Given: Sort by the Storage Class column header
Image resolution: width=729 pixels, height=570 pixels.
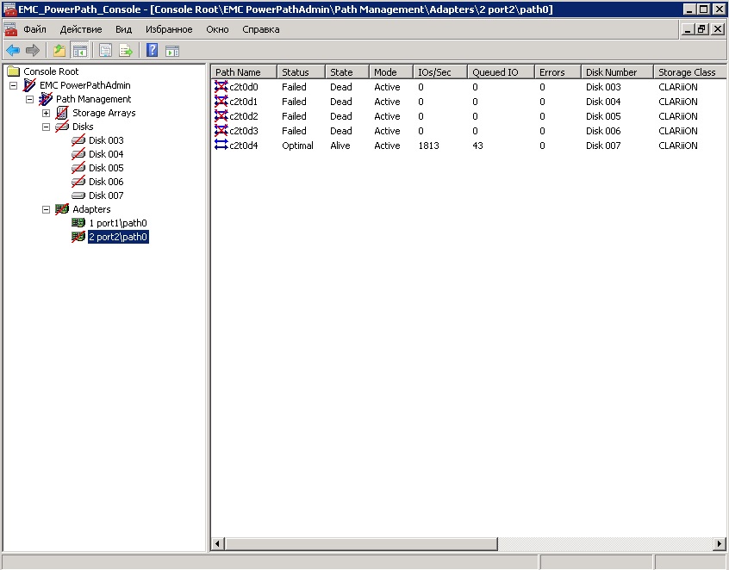Looking at the screenshot, I should [690, 72].
